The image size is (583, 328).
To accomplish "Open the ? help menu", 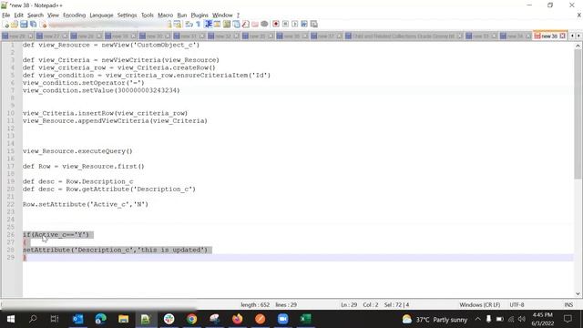I will coord(238,15).
